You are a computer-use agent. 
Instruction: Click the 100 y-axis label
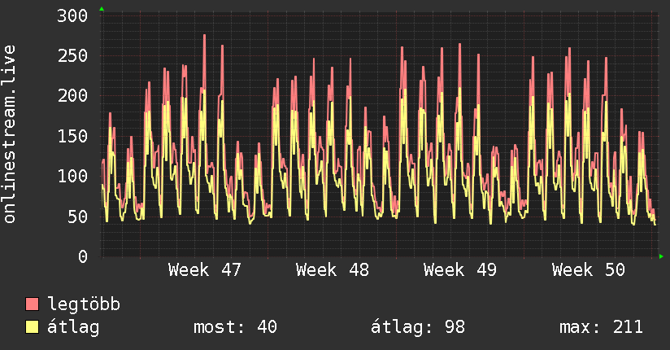point(72,176)
